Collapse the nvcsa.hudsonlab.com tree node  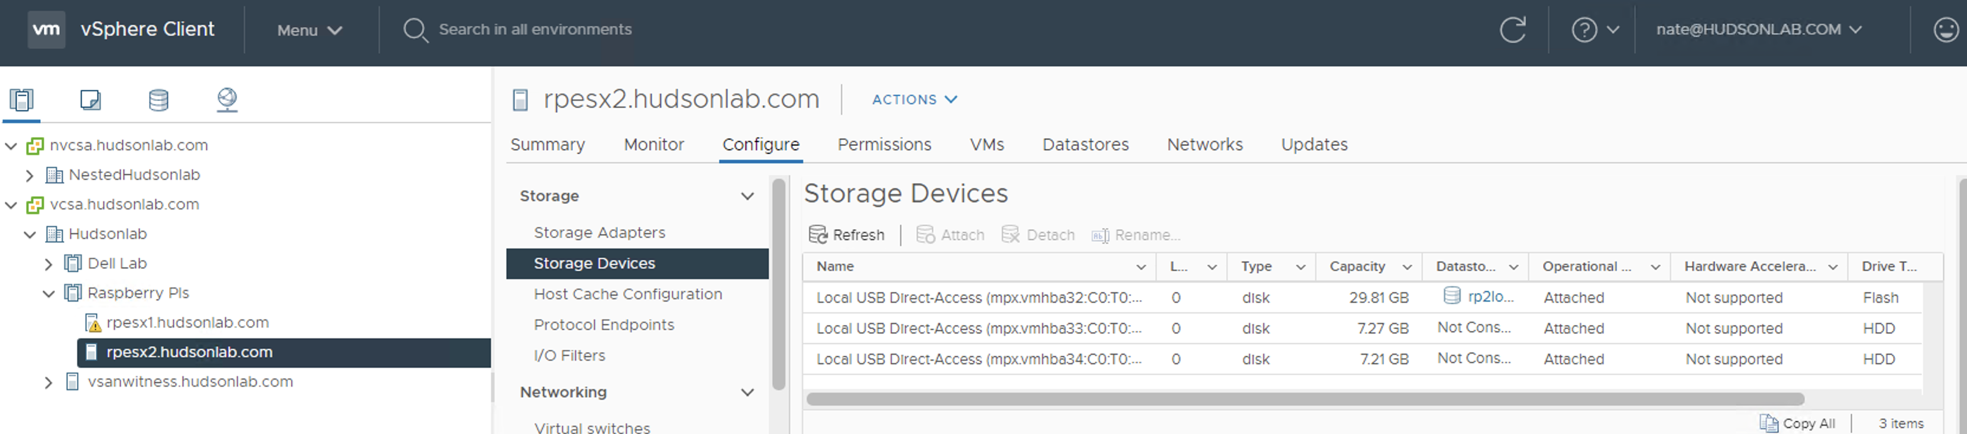(11, 145)
